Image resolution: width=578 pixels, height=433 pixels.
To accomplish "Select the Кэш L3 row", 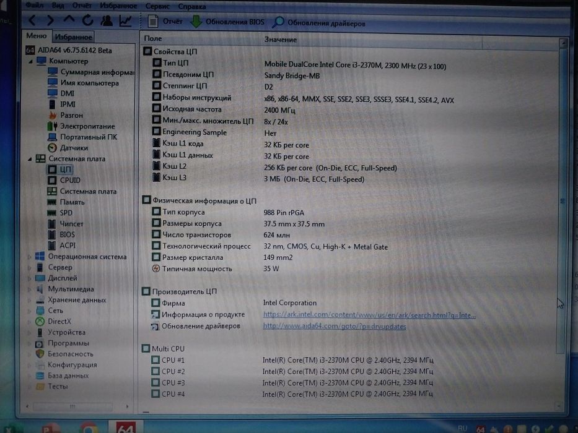I will pyautogui.click(x=258, y=179).
